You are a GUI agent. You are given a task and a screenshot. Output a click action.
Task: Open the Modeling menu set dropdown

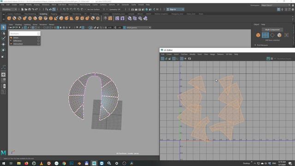tap(9, 9)
